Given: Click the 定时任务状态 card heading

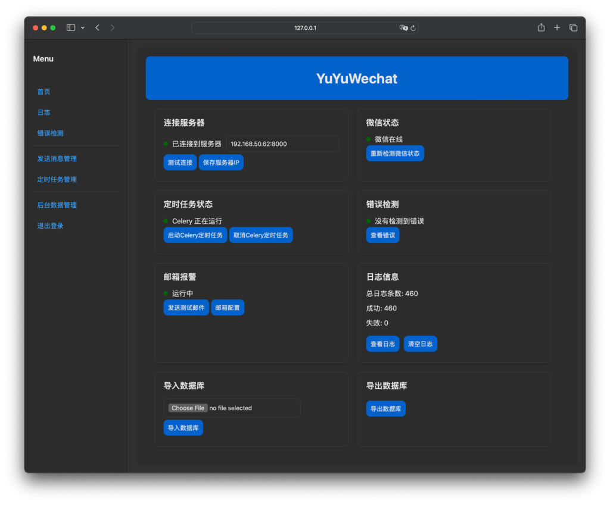Looking at the screenshot, I should pos(188,204).
